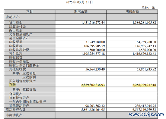The image size is (166, 119).
Task: Click the 2025年03月31日 date title
Action: coord(79,2)
